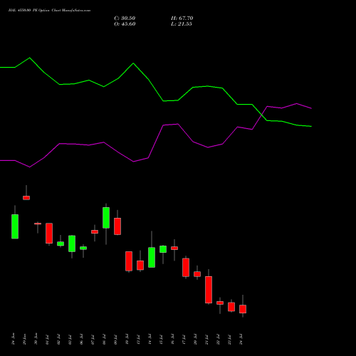Click the 24 Jul date label
The height and width of the screenshot is (356, 356).
(x=241, y=340)
